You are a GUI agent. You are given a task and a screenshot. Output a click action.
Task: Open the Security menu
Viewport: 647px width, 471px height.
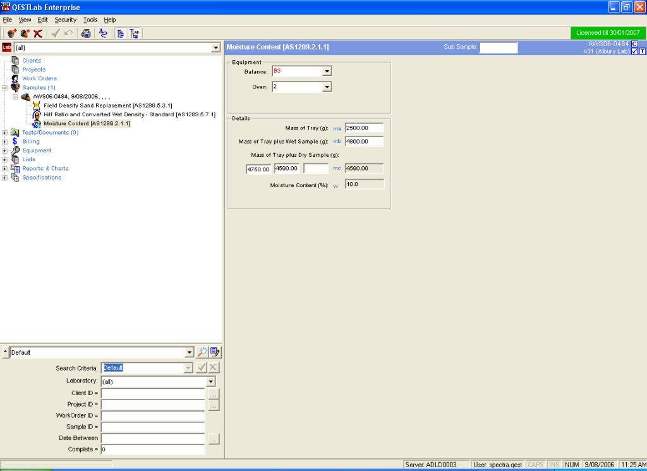65,20
